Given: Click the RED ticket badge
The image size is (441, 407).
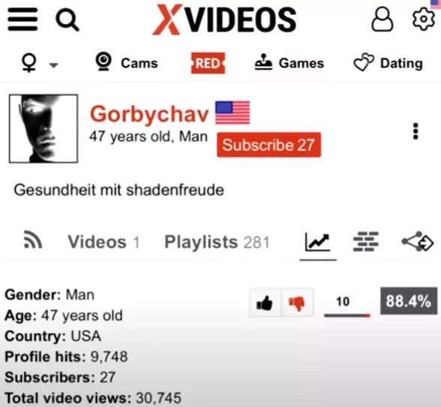Looking at the screenshot, I should click(x=208, y=63).
